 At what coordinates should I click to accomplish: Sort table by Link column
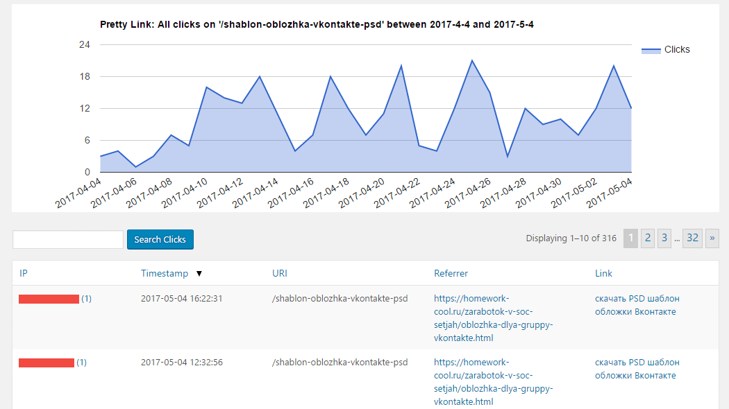point(603,273)
